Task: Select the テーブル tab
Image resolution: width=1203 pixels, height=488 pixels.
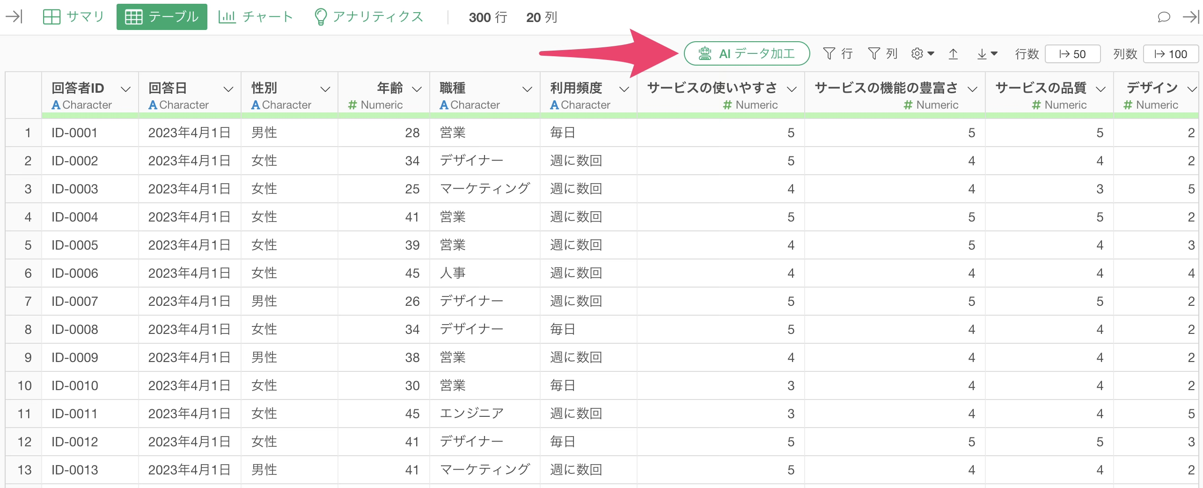Action: point(162,17)
